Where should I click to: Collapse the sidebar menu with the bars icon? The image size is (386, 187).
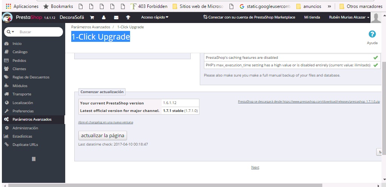tap(34, 159)
